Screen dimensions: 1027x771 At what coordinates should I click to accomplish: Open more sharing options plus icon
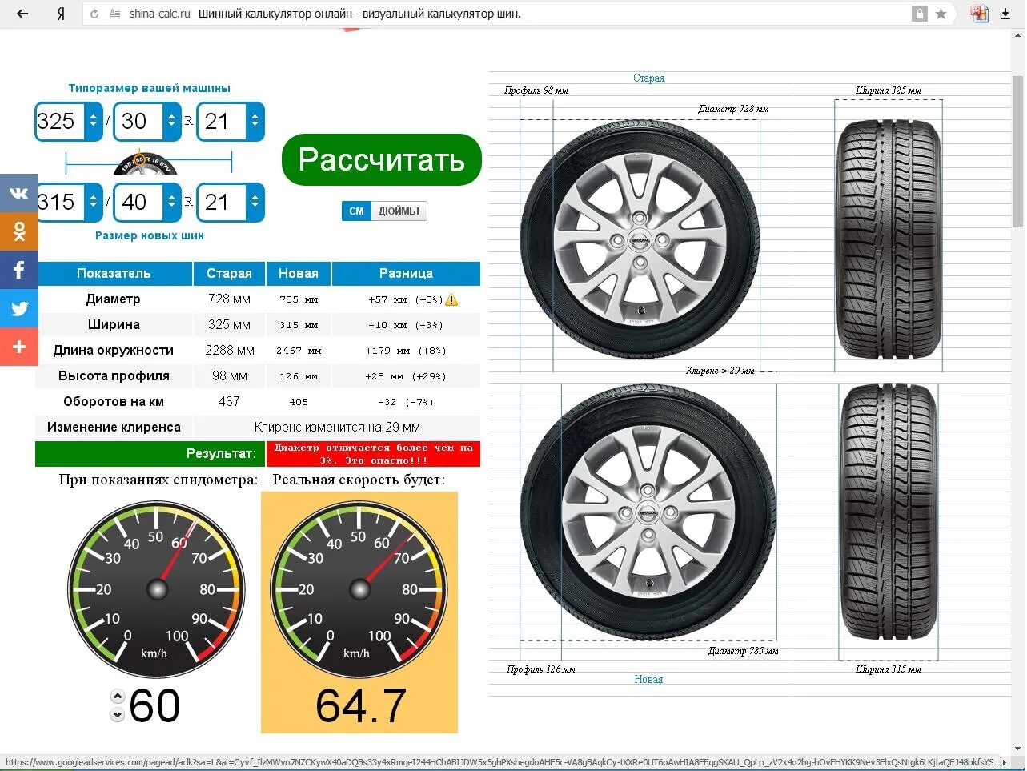[19, 347]
